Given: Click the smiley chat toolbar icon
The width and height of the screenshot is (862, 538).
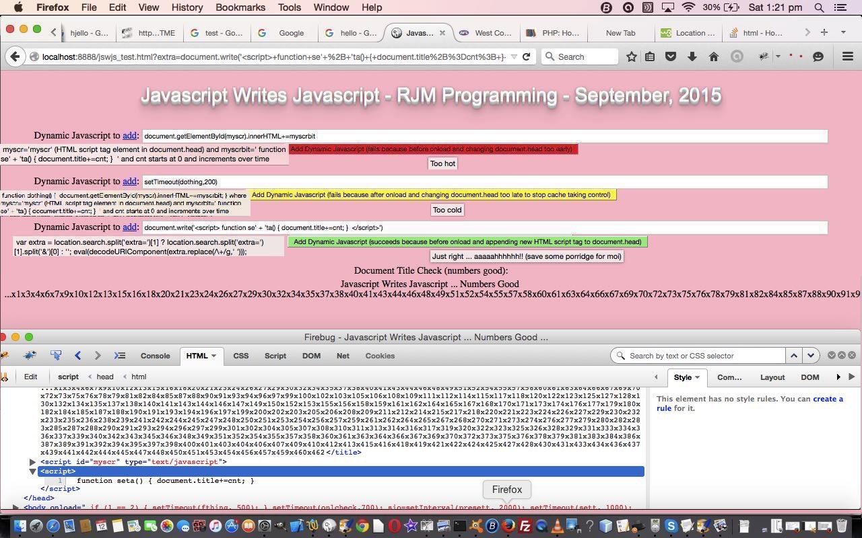Looking at the screenshot, I should coord(818,57).
